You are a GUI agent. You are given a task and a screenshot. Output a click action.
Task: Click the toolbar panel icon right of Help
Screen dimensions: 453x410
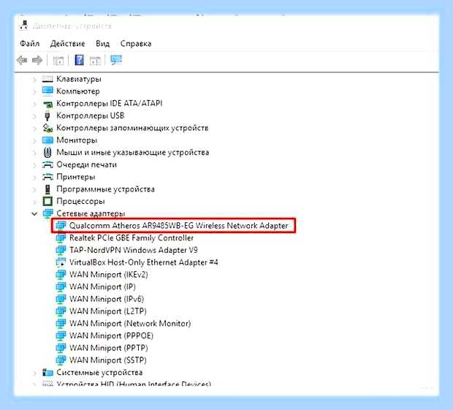pyautogui.click(x=95, y=61)
